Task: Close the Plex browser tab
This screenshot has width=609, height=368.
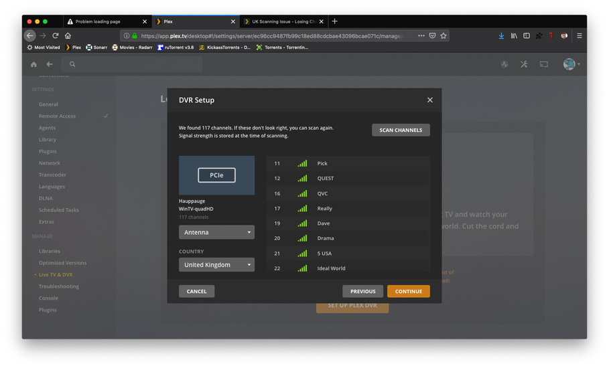Action: [233, 21]
